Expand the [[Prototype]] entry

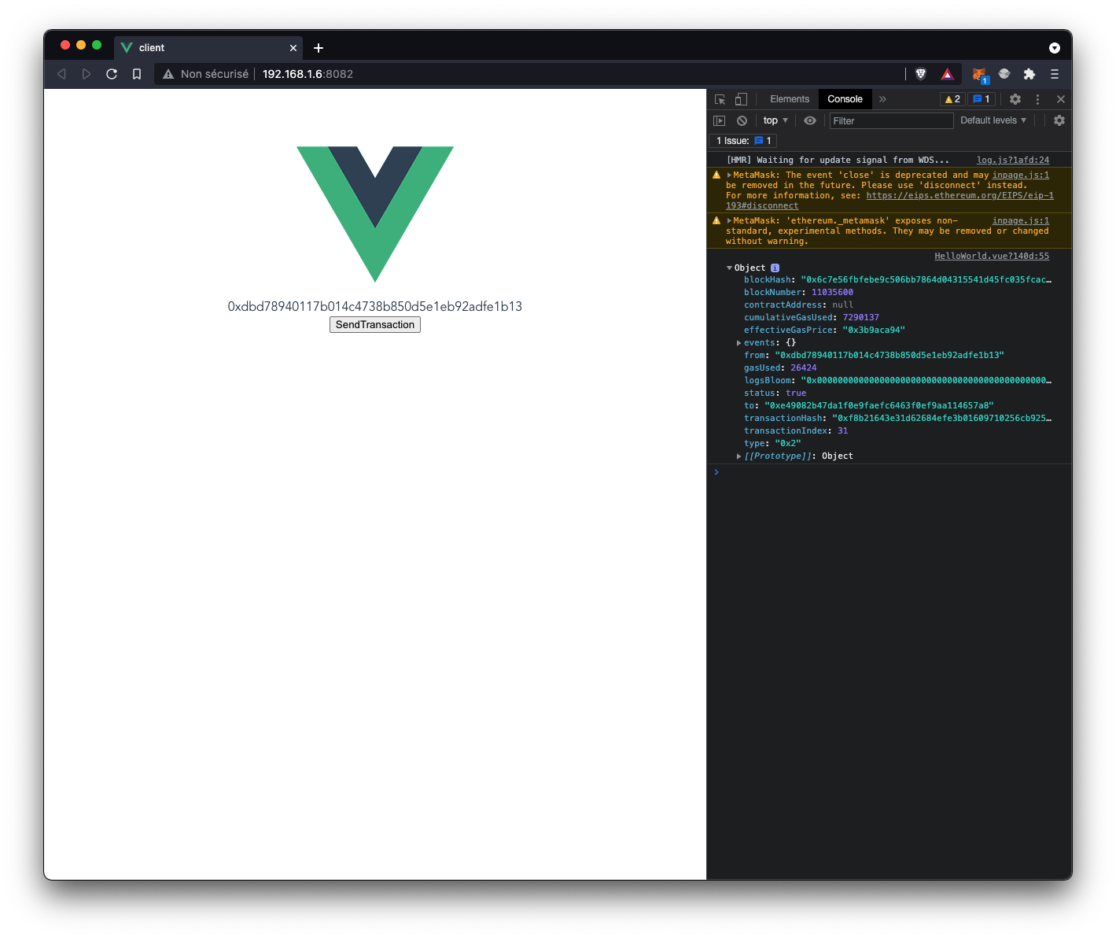click(x=738, y=456)
